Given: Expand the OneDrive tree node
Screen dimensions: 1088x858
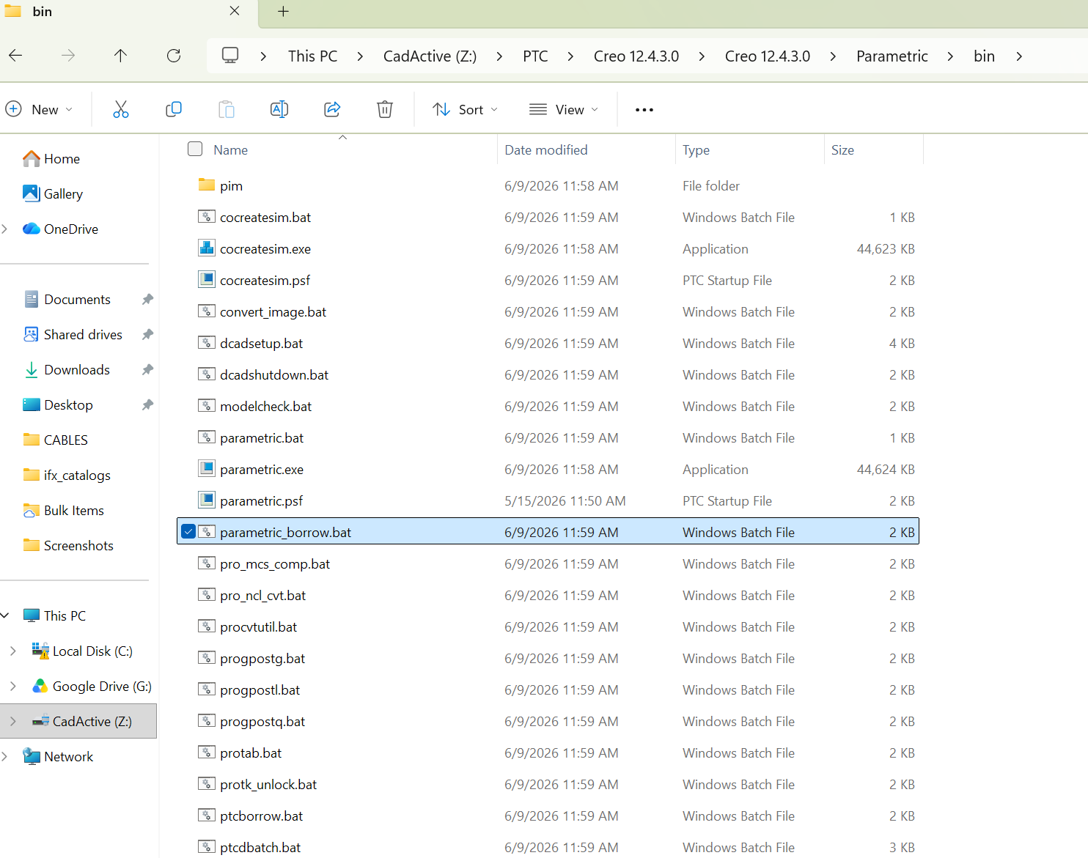Looking at the screenshot, I should pos(5,229).
